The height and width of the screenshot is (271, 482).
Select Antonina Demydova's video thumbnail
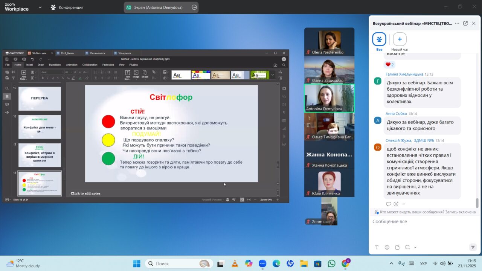(x=329, y=98)
